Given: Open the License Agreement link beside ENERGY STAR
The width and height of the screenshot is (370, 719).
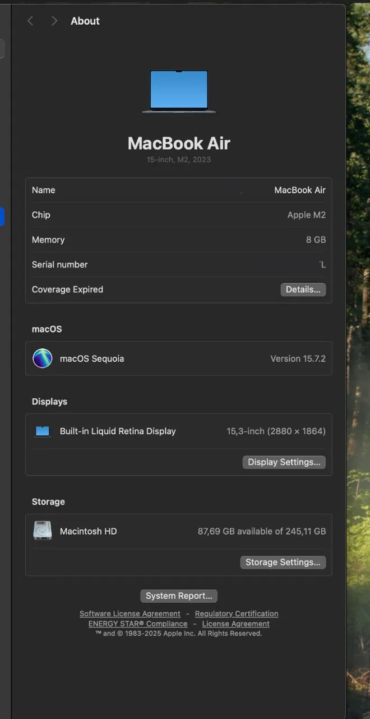Looking at the screenshot, I should [x=236, y=624].
